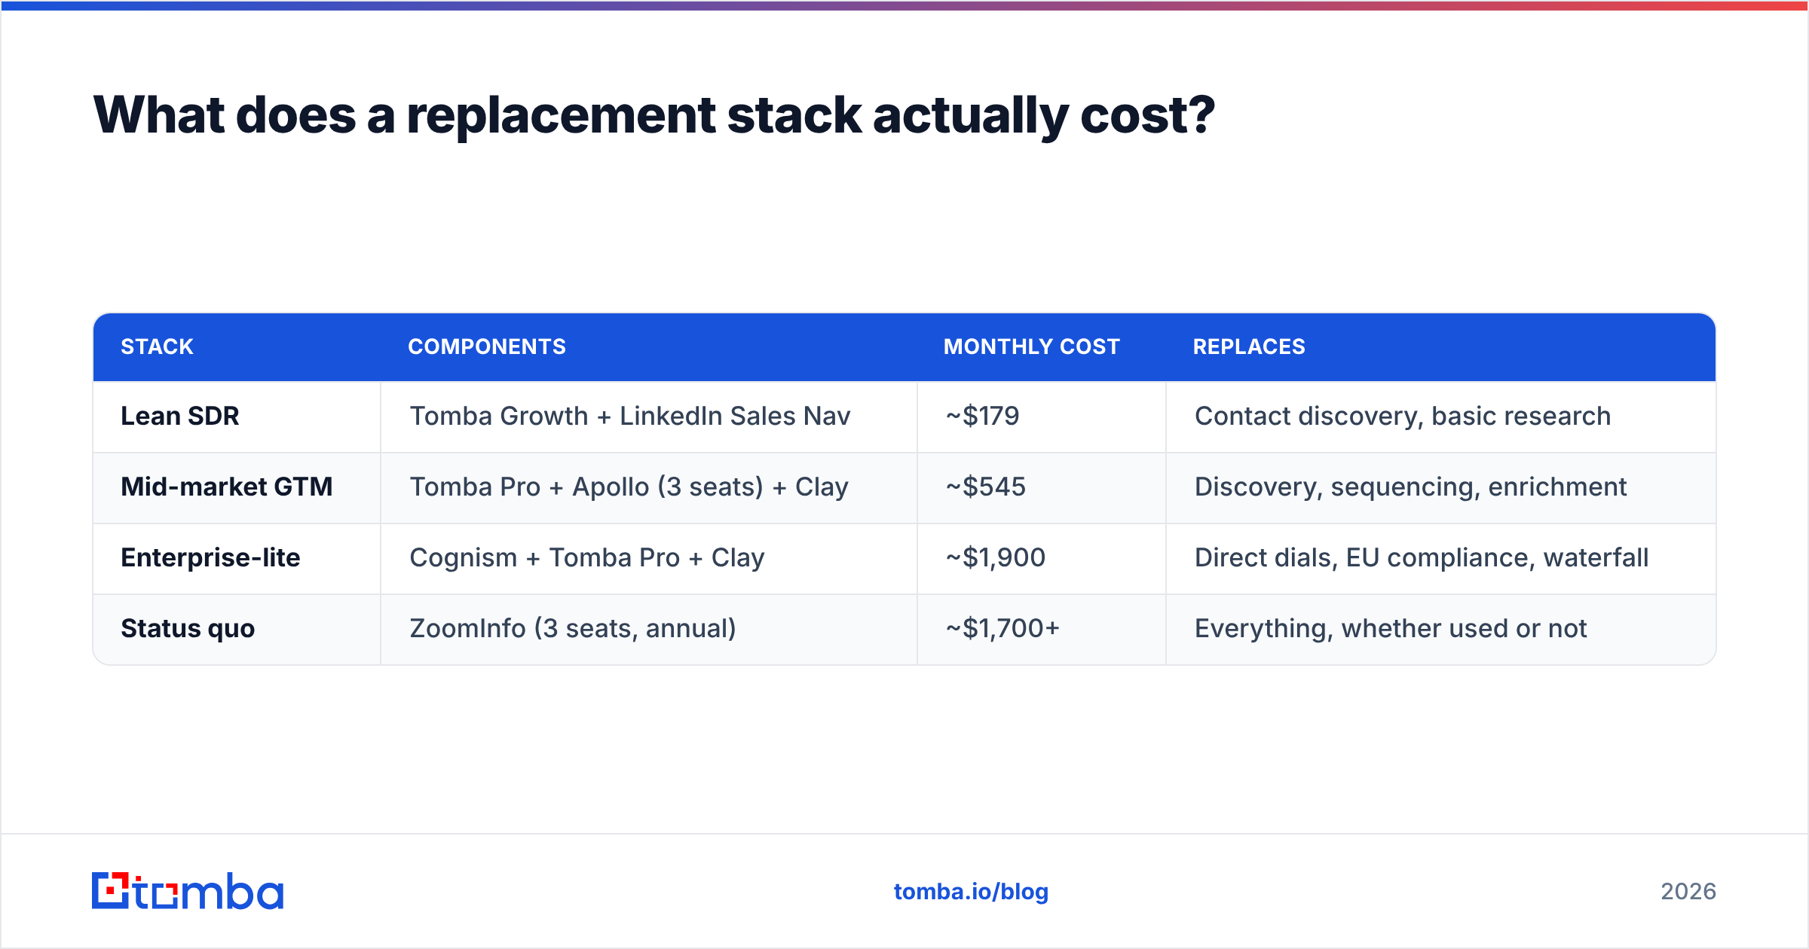Click the 'Status quo' row label

[188, 628]
